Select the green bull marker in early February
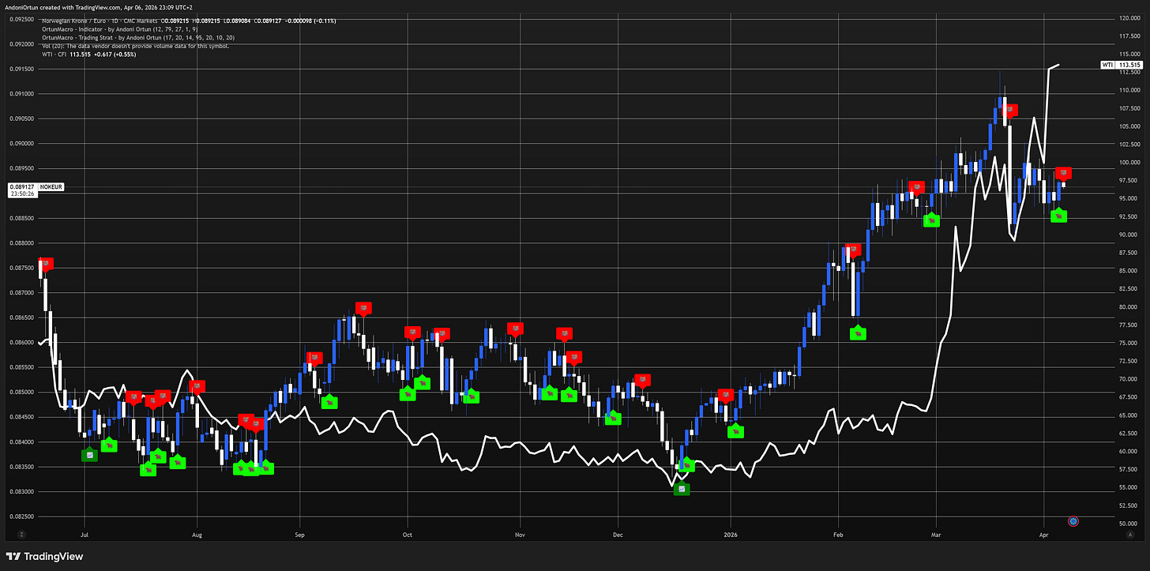Screen dimensions: 1150x571 point(858,332)
